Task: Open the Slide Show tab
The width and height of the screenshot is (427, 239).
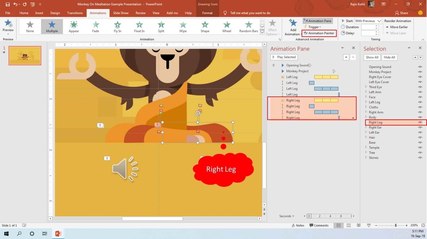Action: 121,13
